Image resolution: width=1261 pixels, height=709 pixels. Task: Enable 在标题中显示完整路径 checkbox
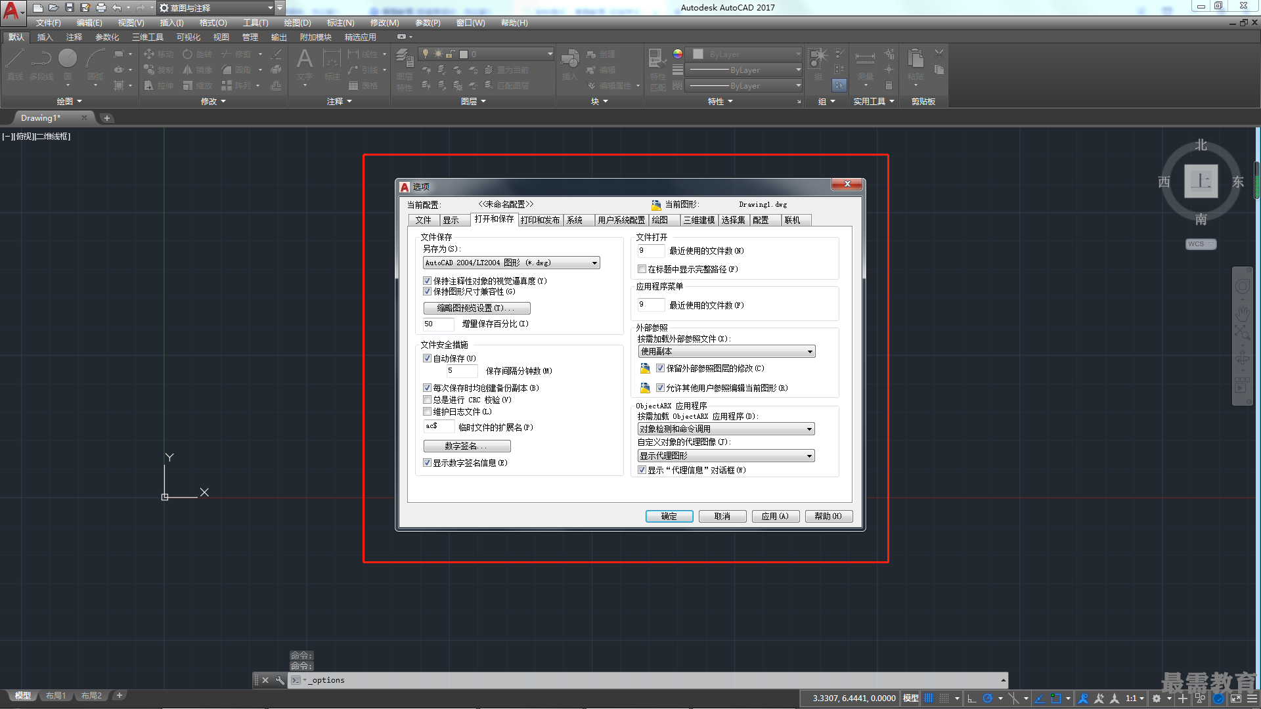click(x=642, y=269)
